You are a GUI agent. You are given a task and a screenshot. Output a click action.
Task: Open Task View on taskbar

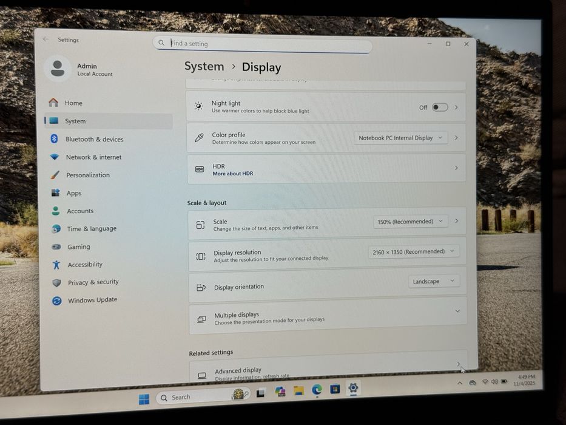click(261, 393)
